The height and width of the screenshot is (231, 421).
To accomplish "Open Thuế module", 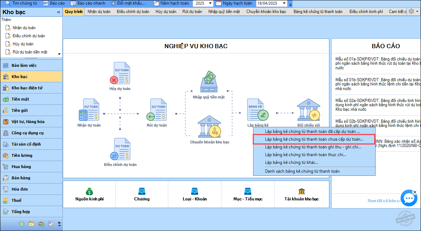I will point(31,200).
